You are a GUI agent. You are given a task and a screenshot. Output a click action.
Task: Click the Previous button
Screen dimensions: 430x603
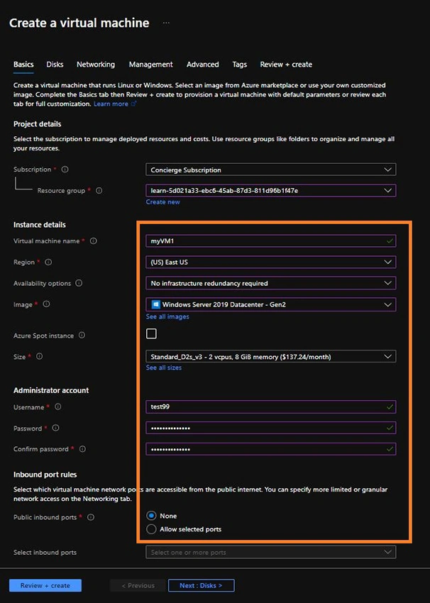point(138,585)
